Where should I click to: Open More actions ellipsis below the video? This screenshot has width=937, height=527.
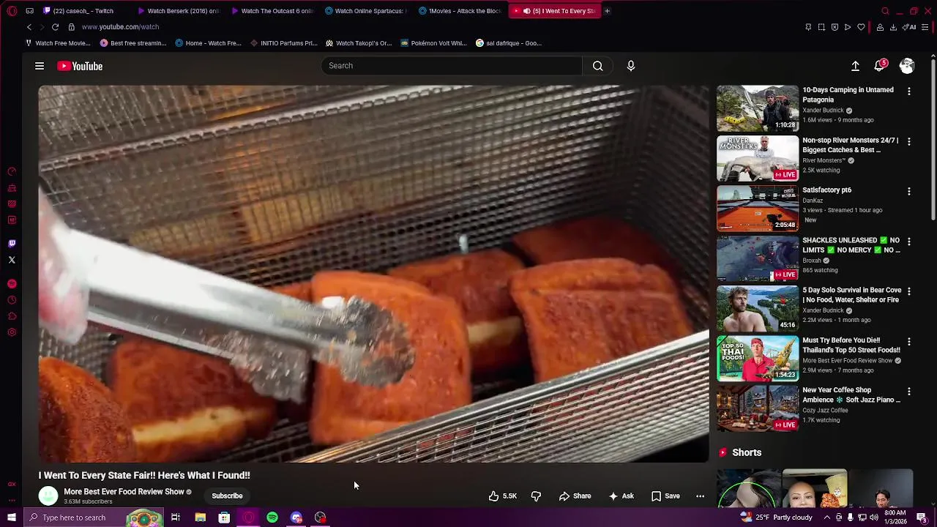coord(700,496)
